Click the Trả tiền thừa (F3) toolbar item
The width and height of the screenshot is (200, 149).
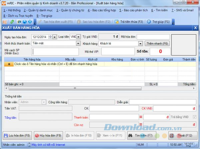click(129, 22)
